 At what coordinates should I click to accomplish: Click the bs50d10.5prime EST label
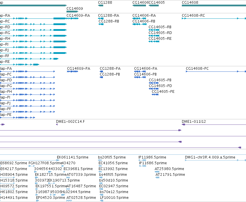pos(114,180)
